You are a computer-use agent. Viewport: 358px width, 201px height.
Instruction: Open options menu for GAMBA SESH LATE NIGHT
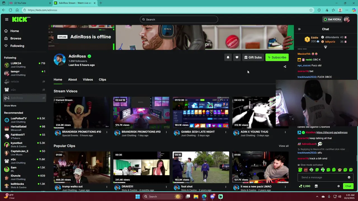coord(226,132)
